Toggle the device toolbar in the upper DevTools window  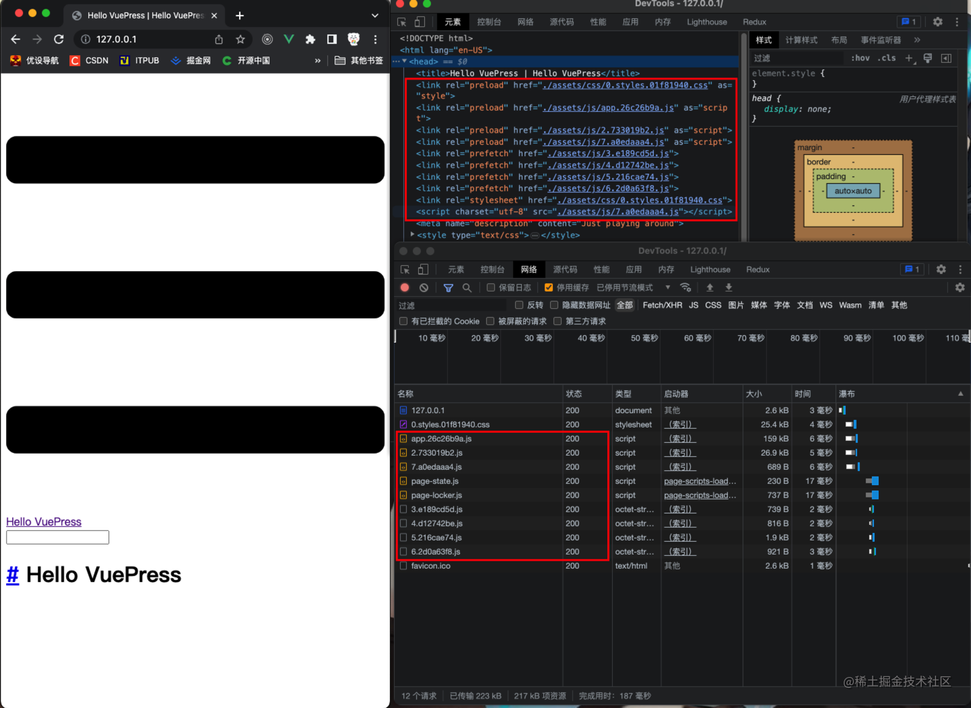(x=420, y=22)
